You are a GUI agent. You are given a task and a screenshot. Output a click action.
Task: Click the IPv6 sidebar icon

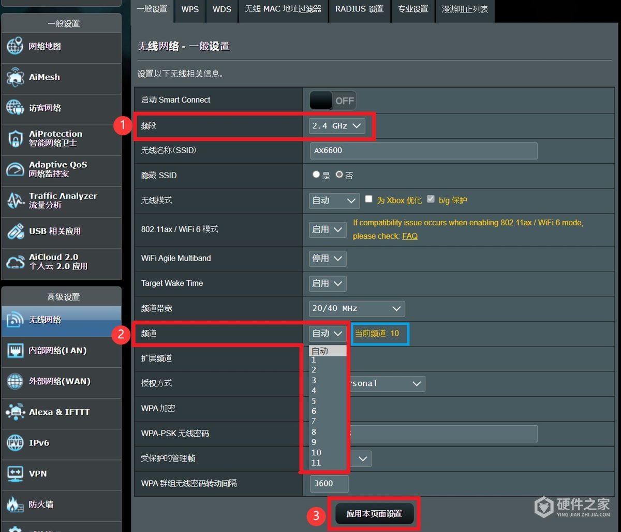pos(15,443)
